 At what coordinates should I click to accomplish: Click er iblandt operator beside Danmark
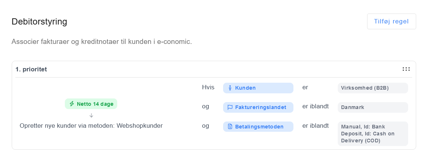point(315,106)
